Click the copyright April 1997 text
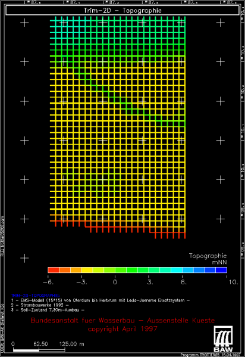 click(x=122, y=329)
